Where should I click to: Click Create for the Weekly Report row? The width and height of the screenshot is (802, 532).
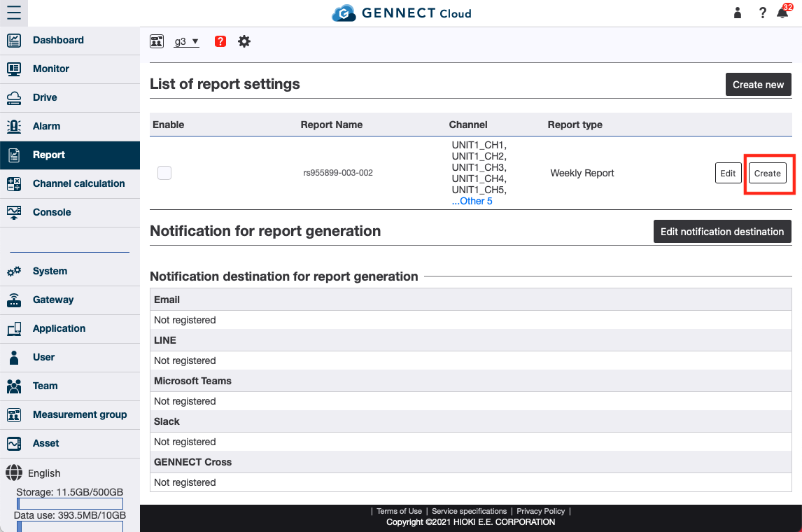767,173
